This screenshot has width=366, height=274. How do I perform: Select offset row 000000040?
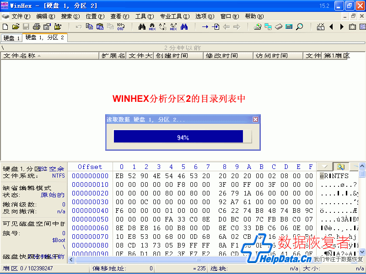click(90, 211)
